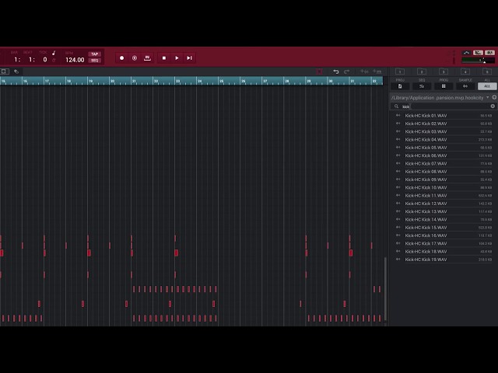
Task: Click bar 21 on the timeline ruler
Action: click(134, 81)
